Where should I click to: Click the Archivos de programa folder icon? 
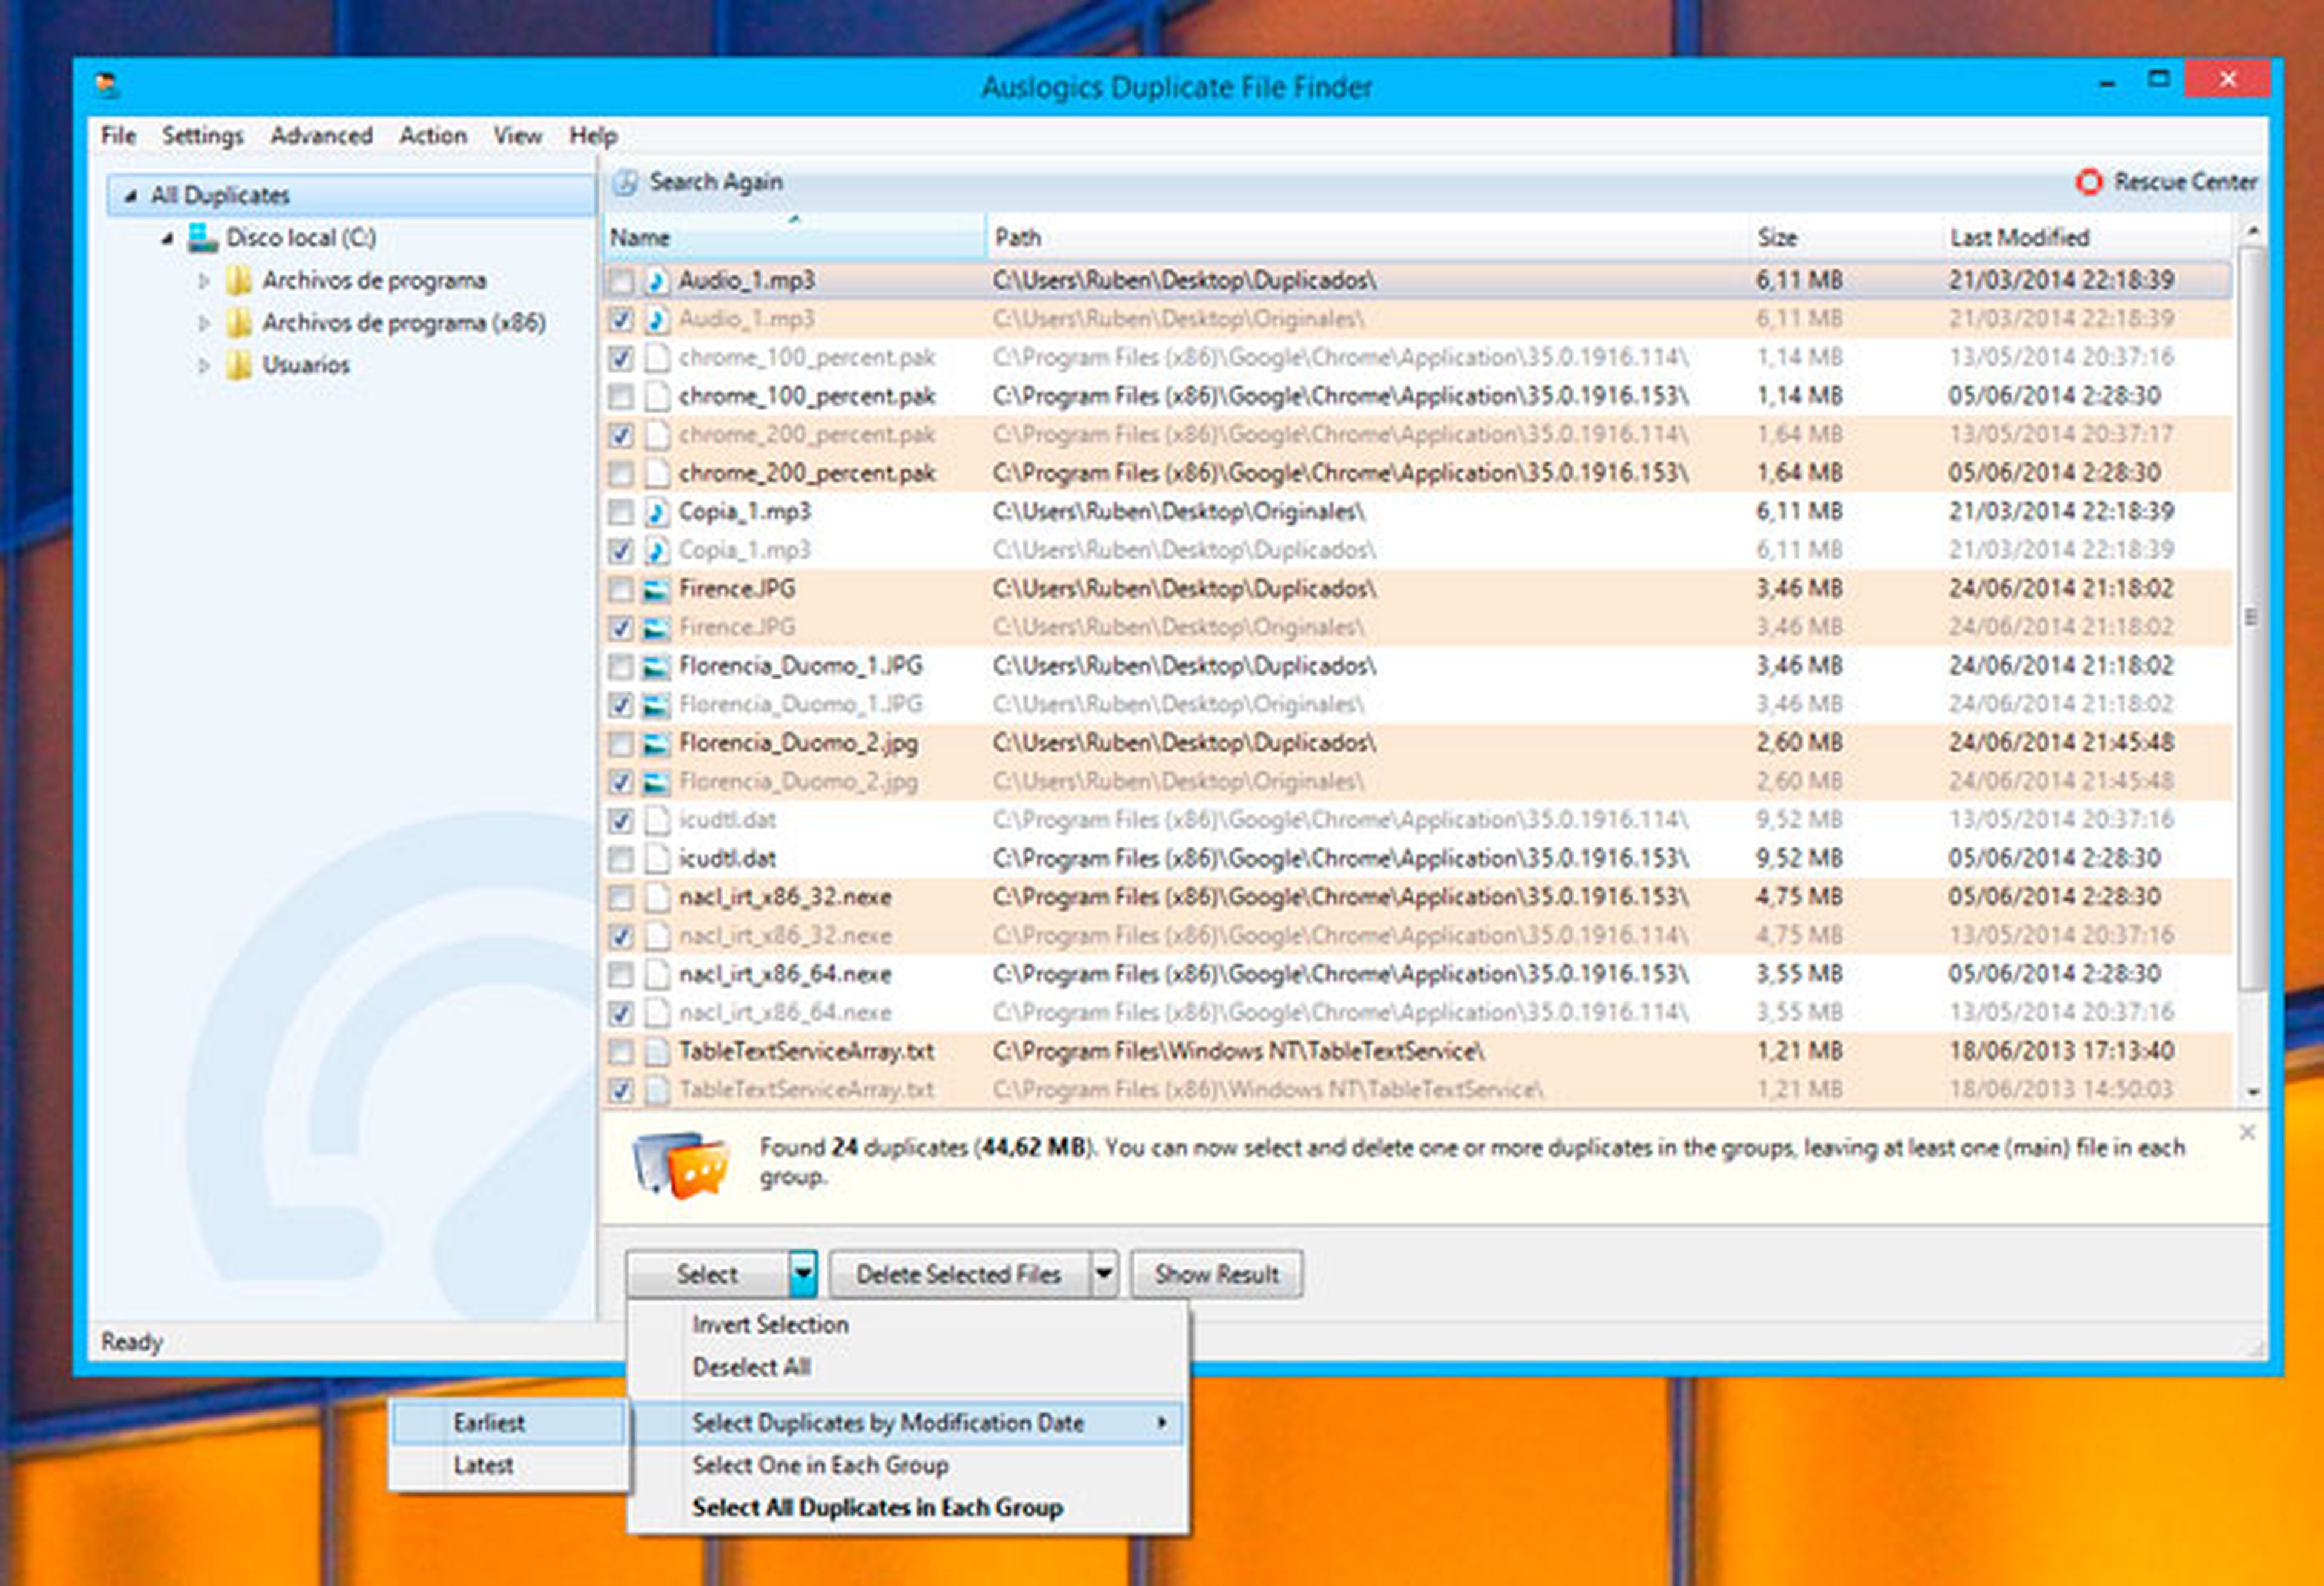coord(239,281)
